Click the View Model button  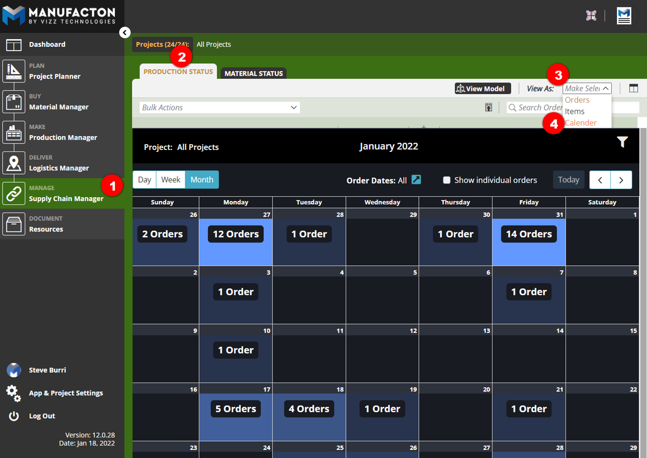(x=482, y=88)
